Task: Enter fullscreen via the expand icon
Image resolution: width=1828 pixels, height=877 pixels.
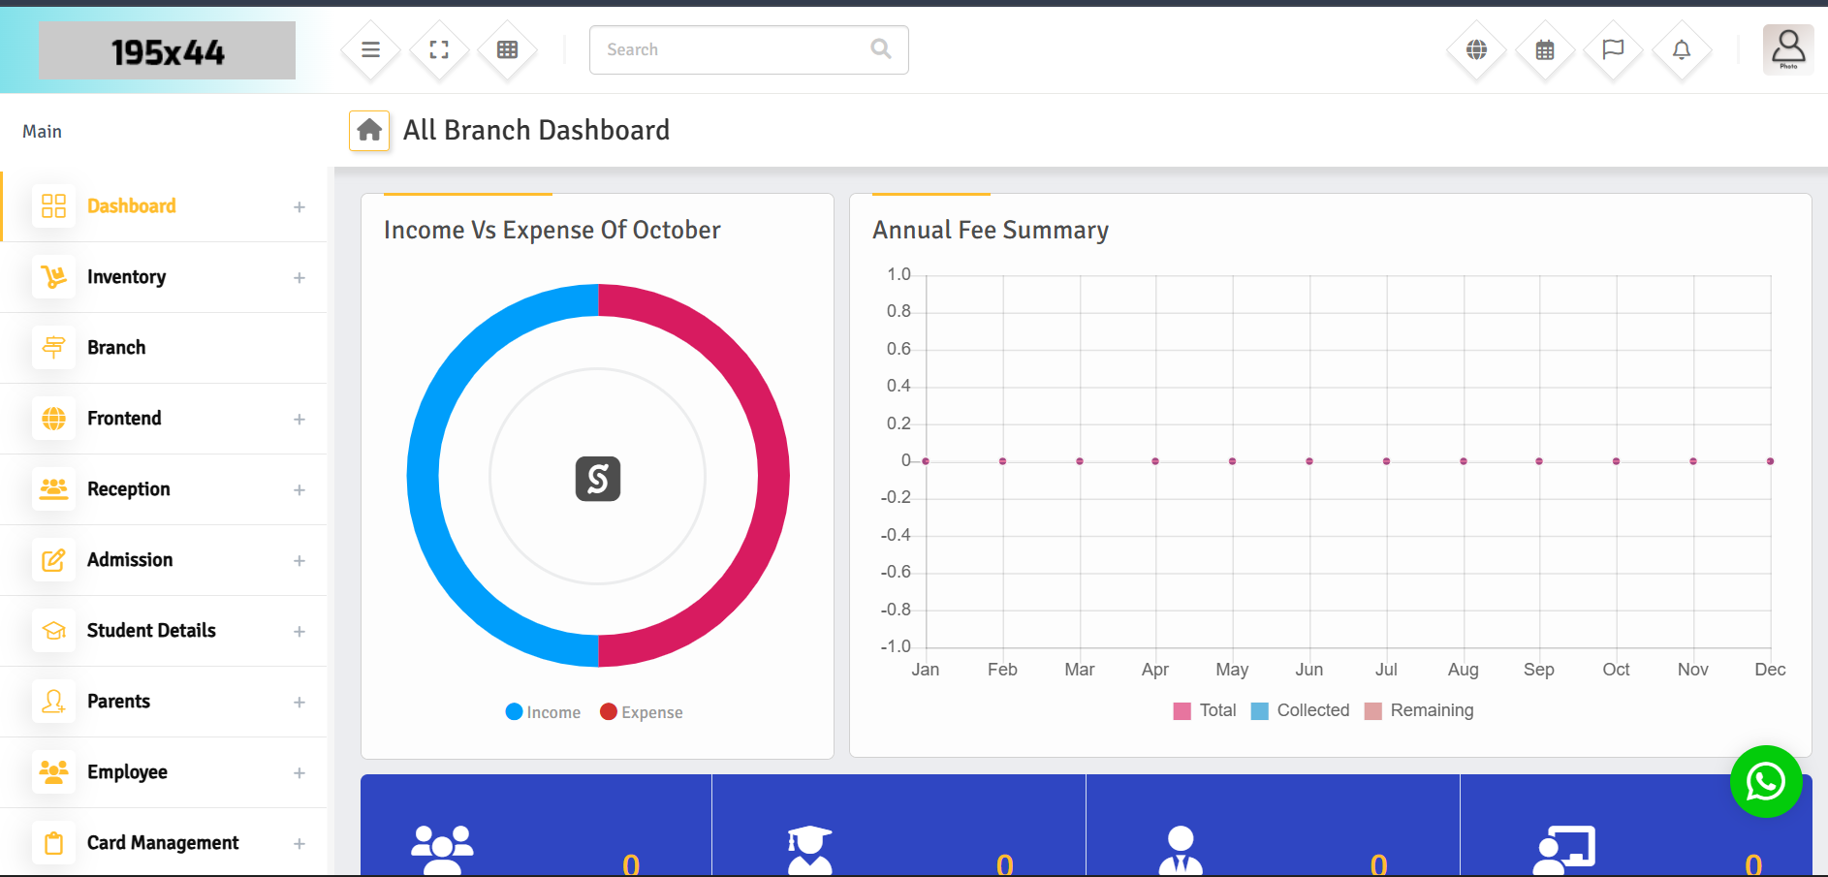Action: click(438, 49)
